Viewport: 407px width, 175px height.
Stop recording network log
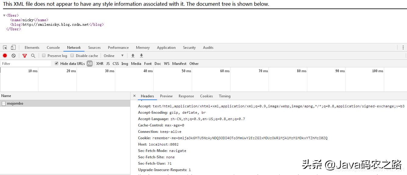5,56
